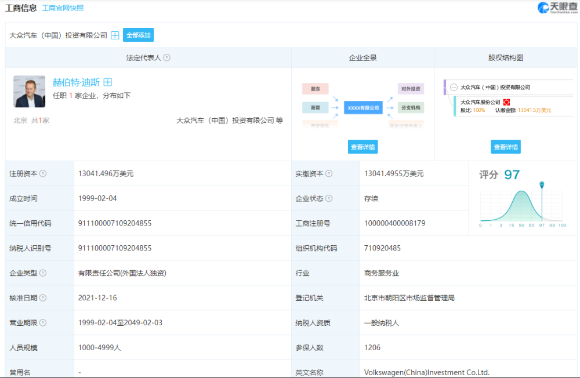
Task: Click the 企业全景 column header
Action: point(363,58)
